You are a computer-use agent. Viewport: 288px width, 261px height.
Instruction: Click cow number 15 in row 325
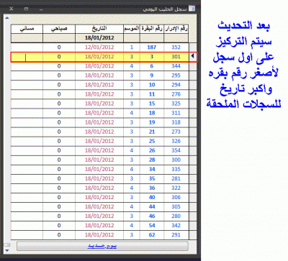click(152, 104)
